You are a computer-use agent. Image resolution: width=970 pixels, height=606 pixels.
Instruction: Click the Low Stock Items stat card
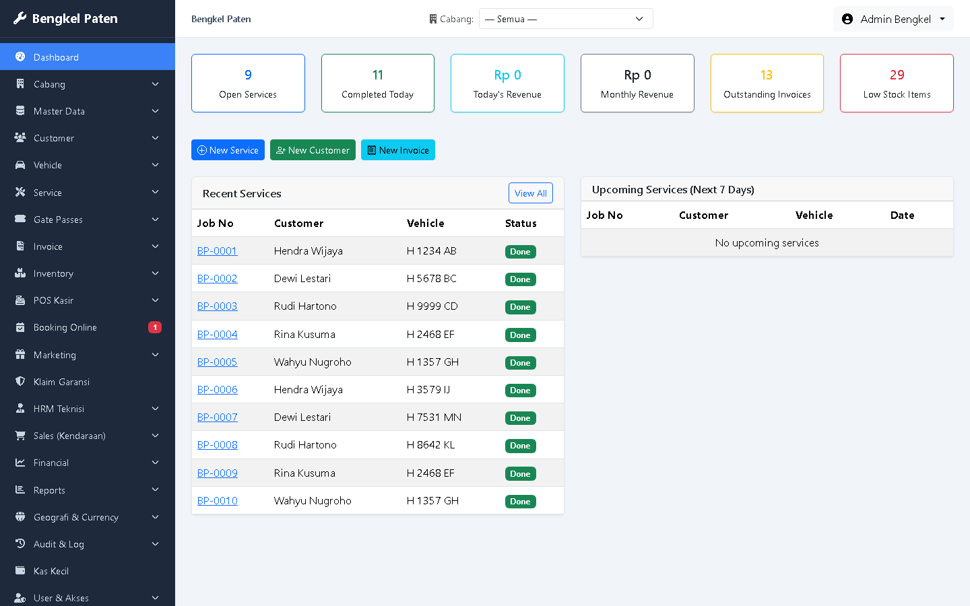coord(897,83)
